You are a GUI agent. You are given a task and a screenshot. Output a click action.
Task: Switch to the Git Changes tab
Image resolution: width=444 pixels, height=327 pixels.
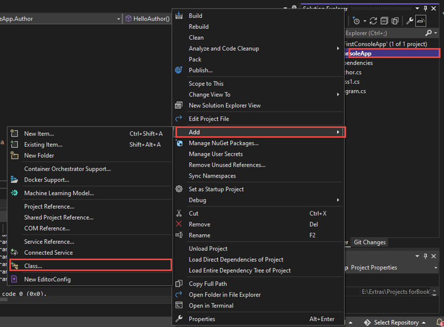(369, 242)
